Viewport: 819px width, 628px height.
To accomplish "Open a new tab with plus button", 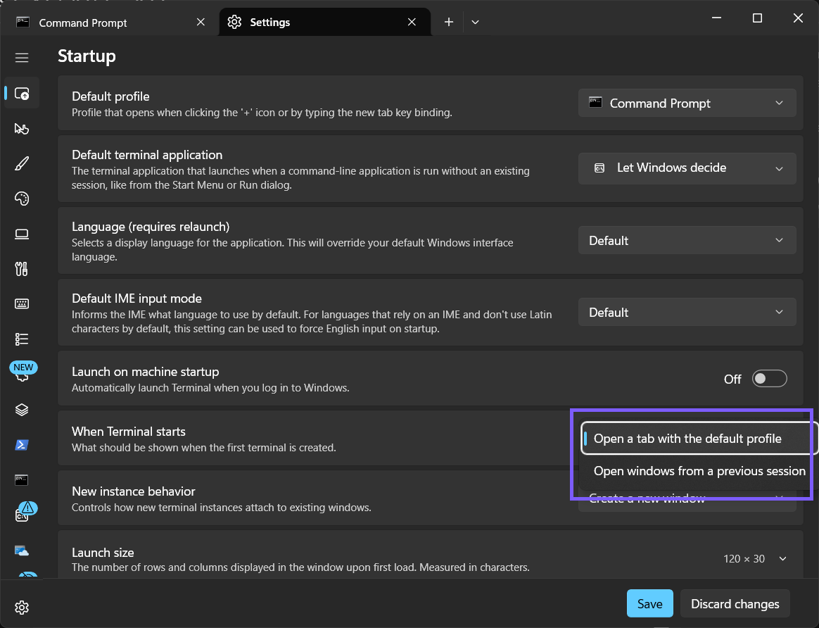I will (449, 22).
